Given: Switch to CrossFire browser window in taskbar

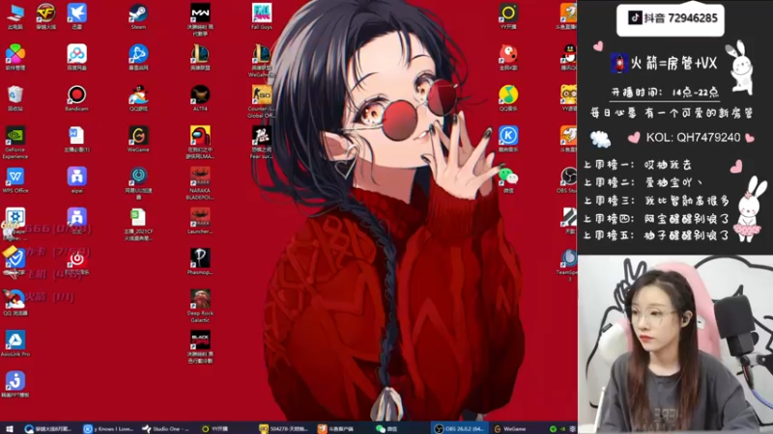Looking at the screenshot, I should coord(48,428).
